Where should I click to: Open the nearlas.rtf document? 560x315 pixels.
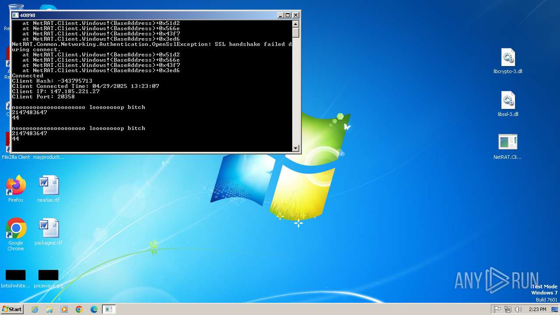(49, 189)
